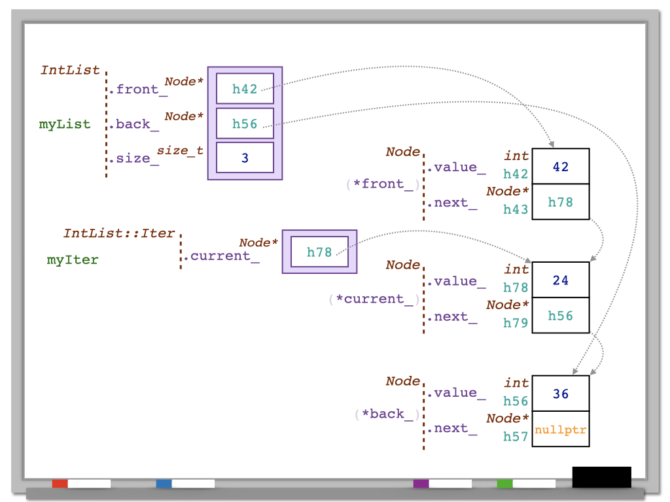Click the back_ pointer box containing h56

(x=245, y=124)
